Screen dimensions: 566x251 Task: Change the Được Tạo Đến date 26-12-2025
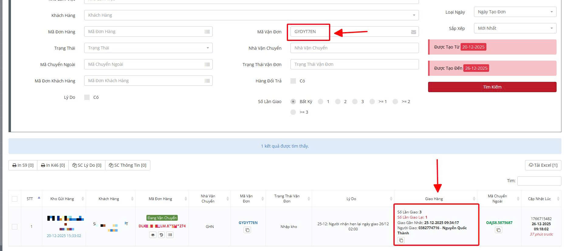(x=476, y=68)
